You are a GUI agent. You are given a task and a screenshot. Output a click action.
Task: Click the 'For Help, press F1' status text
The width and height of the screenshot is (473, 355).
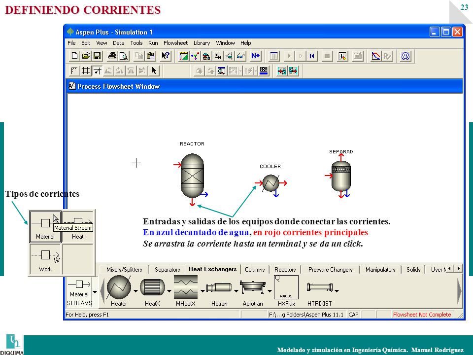tap(87, 315)
